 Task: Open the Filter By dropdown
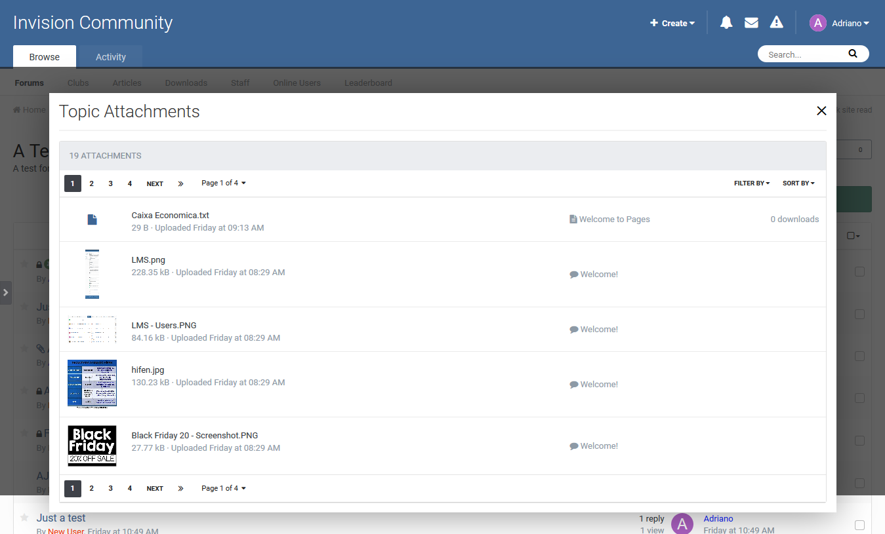coord(751,183)
